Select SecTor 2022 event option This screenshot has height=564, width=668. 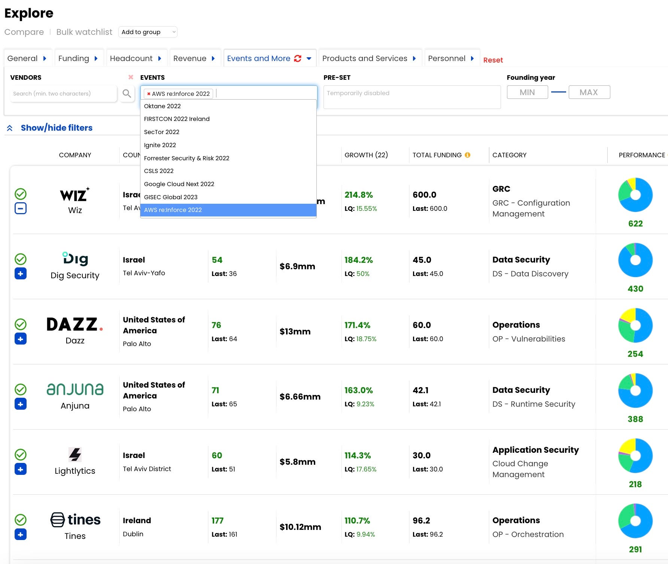pos(228,132)
